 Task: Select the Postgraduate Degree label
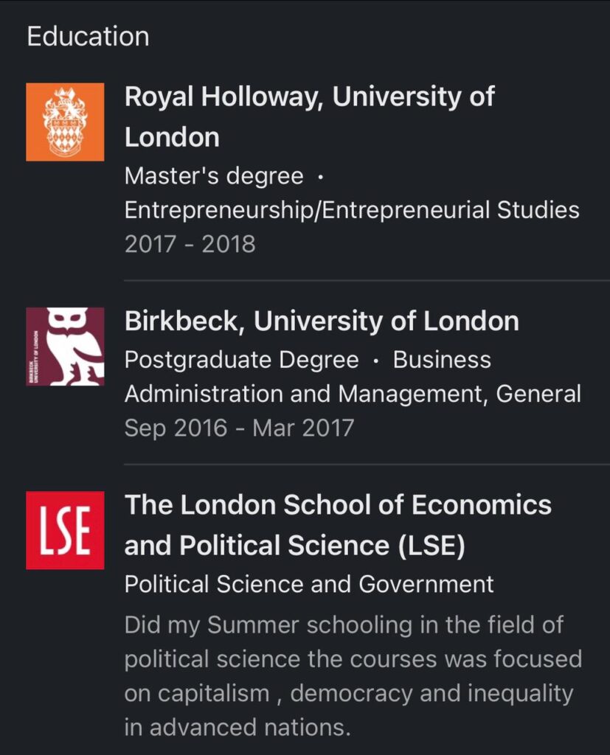point(241,360)
